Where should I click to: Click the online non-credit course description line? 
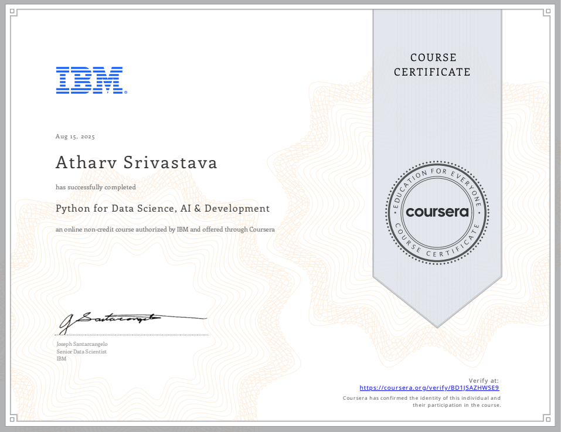(x=165, y=229)
